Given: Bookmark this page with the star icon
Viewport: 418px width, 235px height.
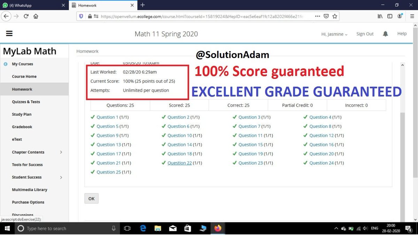Looking at the screenshot, I should coord(335,16).
